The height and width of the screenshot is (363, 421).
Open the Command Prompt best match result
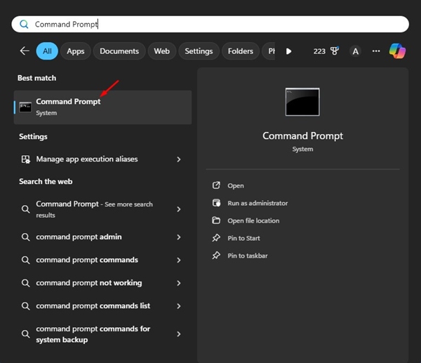pos(103,107)
